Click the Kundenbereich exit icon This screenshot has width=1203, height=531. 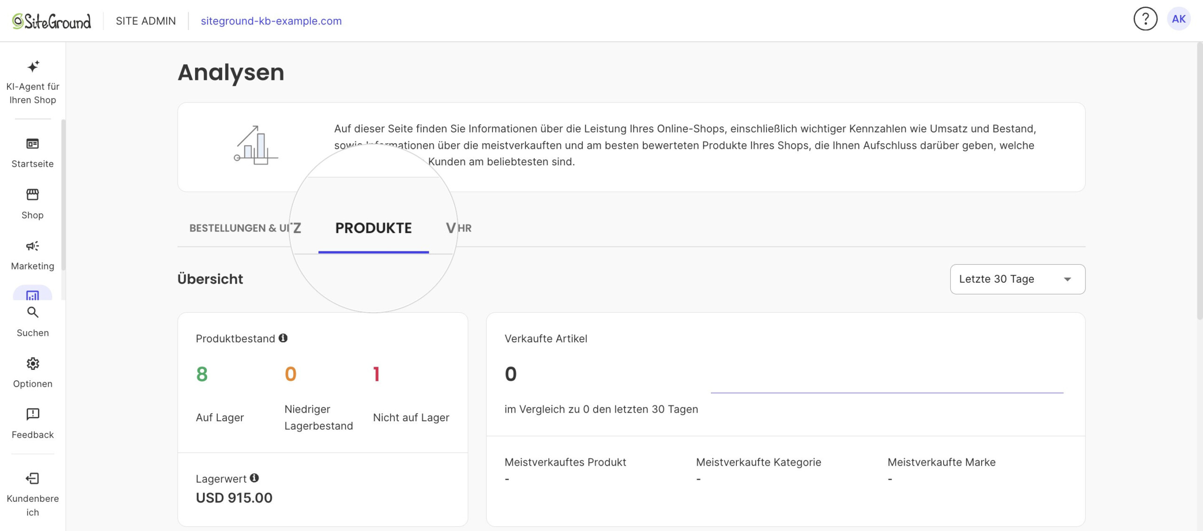[32, 478]
